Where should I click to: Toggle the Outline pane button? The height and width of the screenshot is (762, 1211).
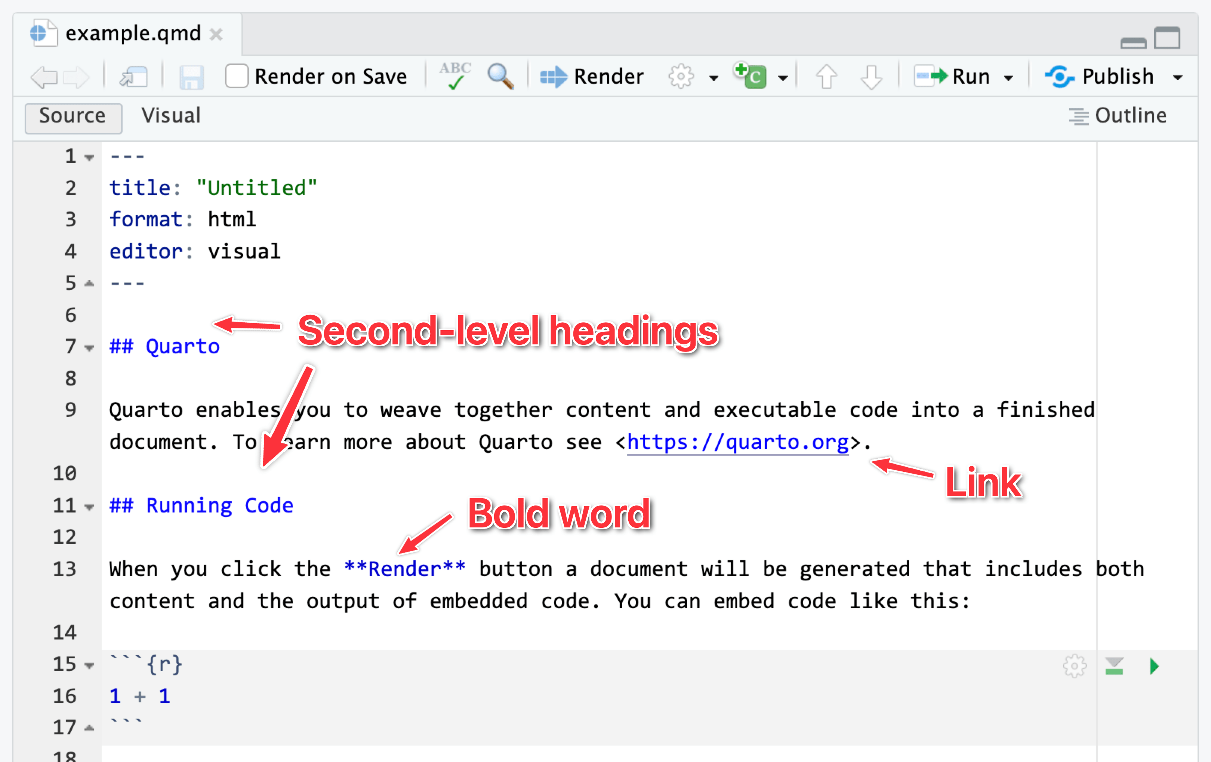pyautogui.click(x=1118, y=115)
